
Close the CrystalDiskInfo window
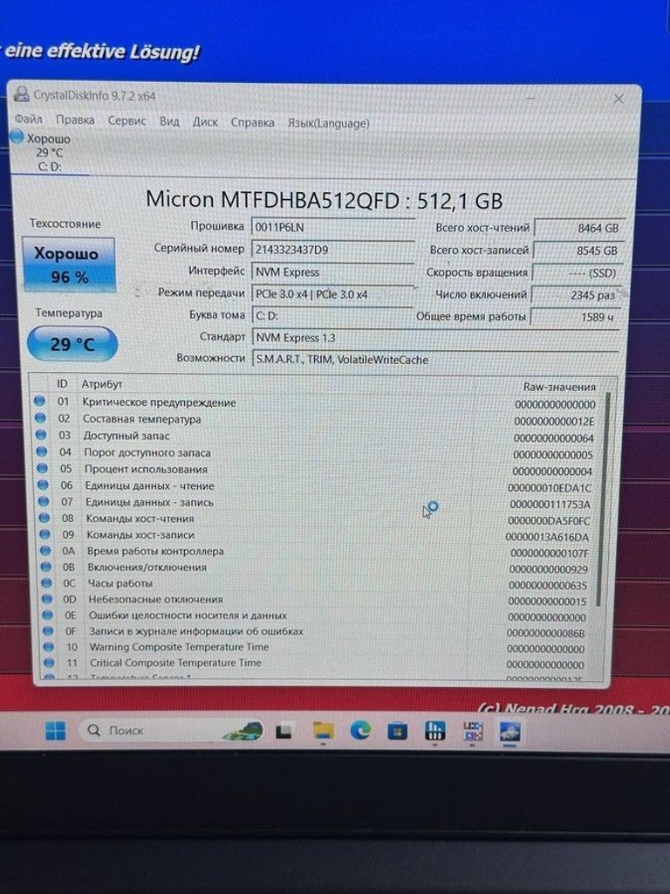(619, 99)
